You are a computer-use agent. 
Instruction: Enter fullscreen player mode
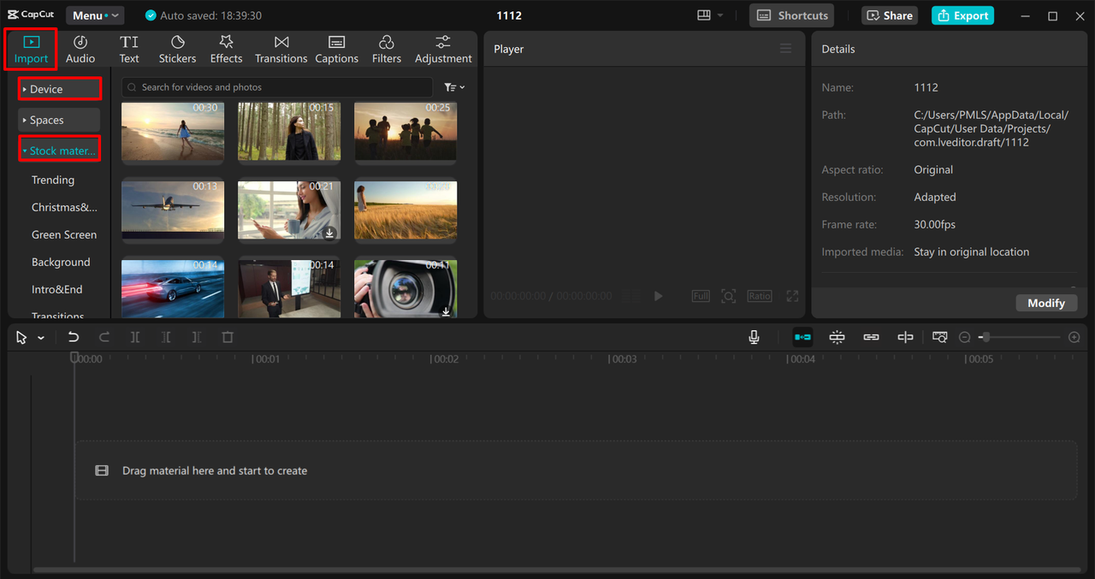(792, 296)
